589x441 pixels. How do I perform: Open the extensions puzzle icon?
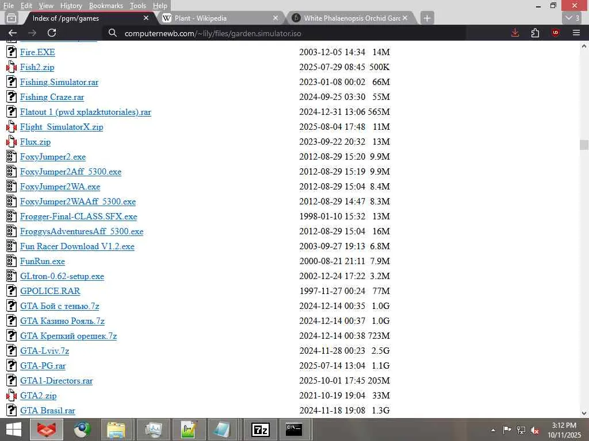(x=535, y=33)
